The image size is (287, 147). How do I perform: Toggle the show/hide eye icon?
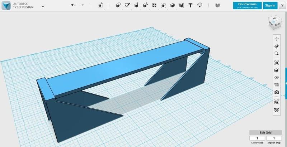[x=277, y=77]
